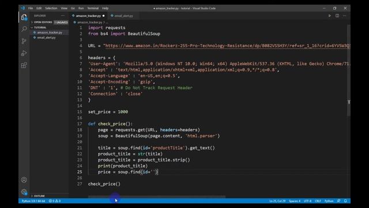Open the Extensions view
This screenshot has width=369, height=208.
(x=24, y=65)
